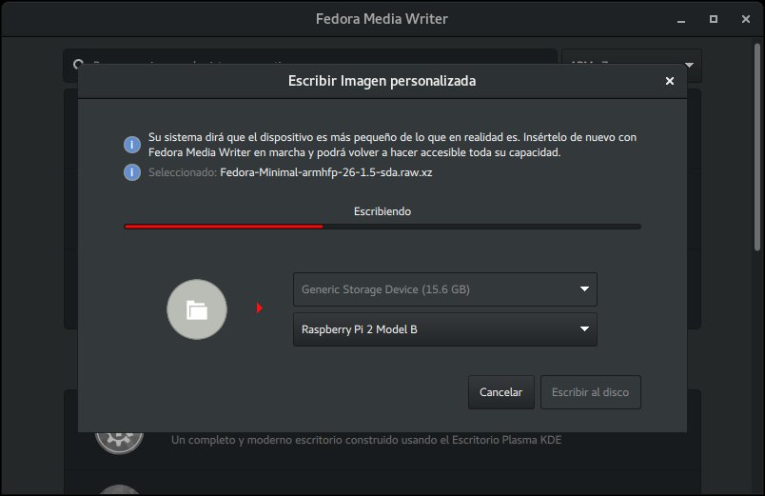Click the folder icon to choose image

pos(197,309)
